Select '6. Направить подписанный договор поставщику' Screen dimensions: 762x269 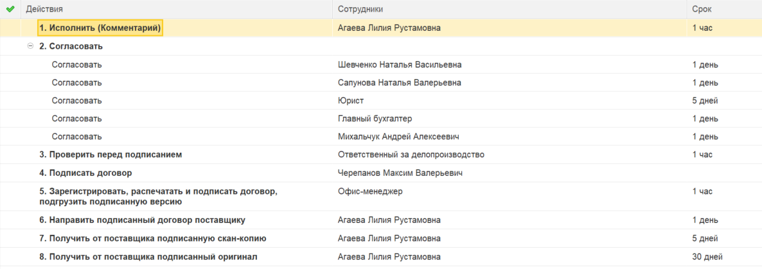point(143,220)
